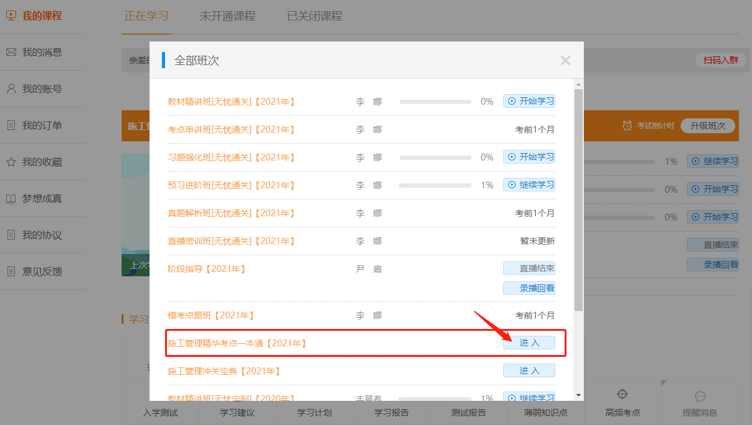Click the 考试倒计时 alarm clock icon
The height and width of the screenshot is (425, 752).
(x=627, y=126)
